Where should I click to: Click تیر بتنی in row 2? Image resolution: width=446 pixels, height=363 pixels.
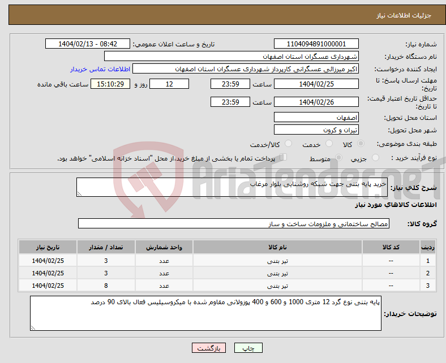pos(277,273)
